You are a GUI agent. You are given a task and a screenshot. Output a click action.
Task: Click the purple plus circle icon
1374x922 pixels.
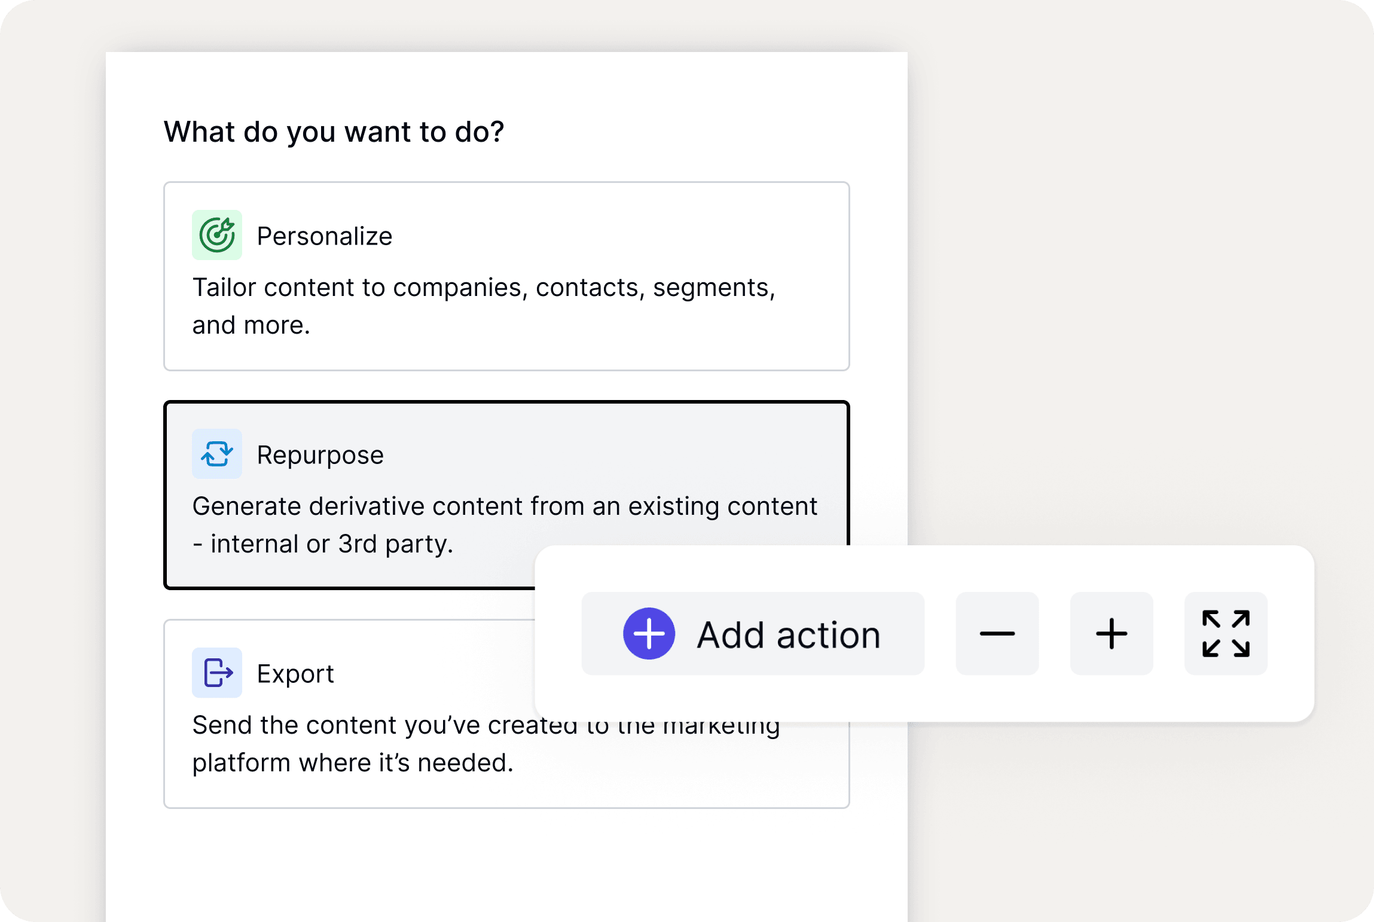649,634
